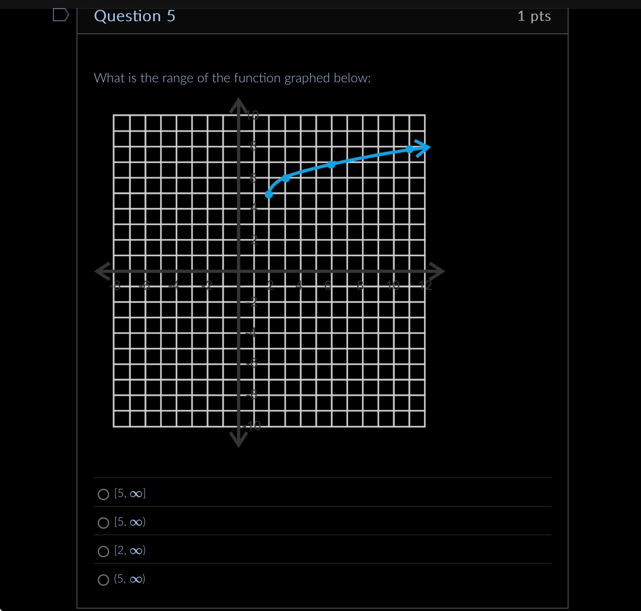Image resolution: width=641 pixels, height=611 pixels.
Task: Select the answer [5, ∞] with closed bracket
Action: point(103,494)
